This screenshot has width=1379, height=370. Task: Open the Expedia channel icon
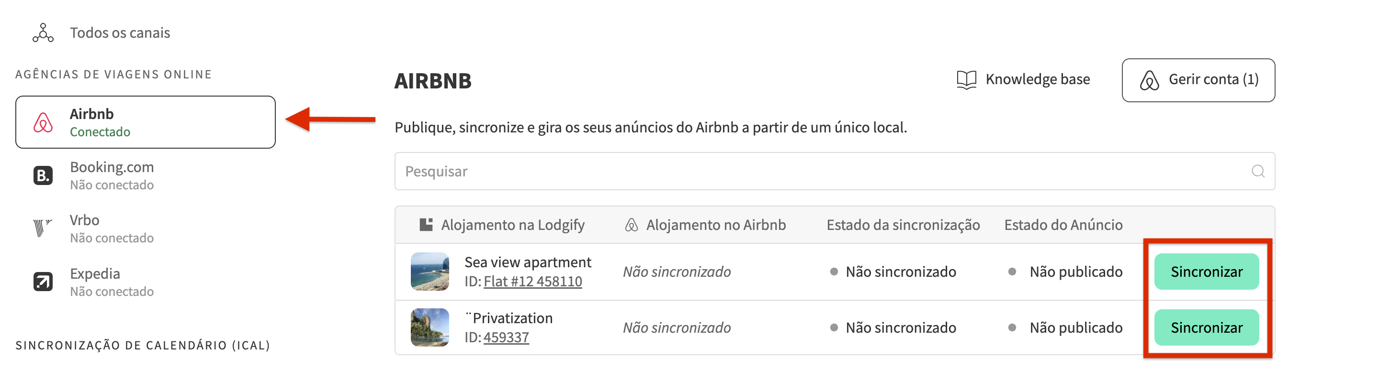pos(43,282)
